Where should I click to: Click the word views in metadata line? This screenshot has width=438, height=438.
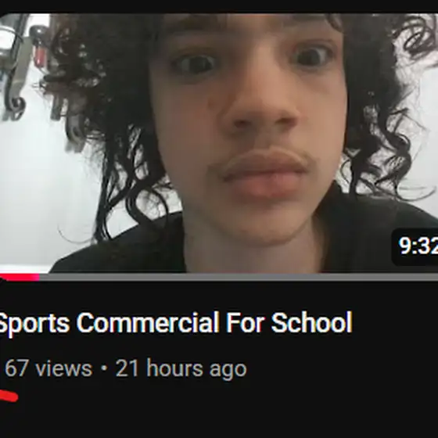pos(64,368)
